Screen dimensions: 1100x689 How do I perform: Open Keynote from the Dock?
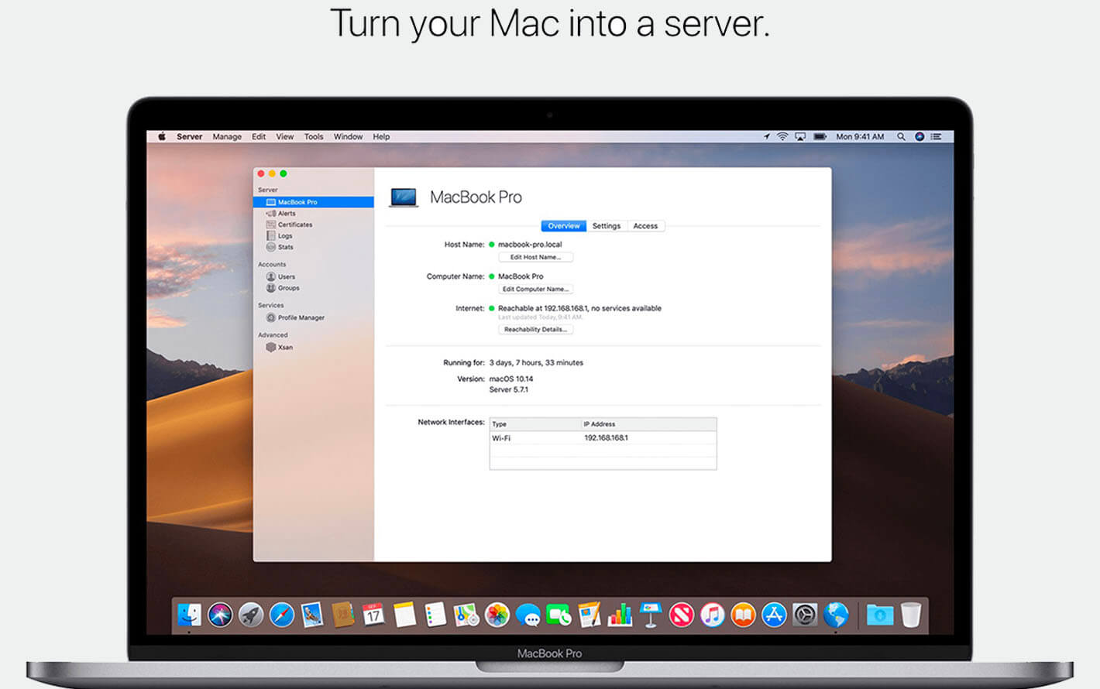click(651, 615)
